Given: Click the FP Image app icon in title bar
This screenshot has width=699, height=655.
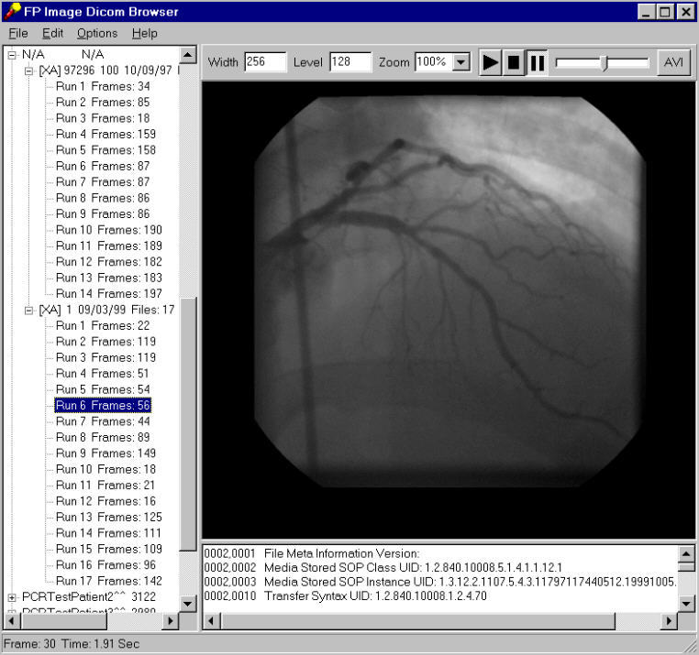Looking at the screenshot, I should (x=12, y=11).
